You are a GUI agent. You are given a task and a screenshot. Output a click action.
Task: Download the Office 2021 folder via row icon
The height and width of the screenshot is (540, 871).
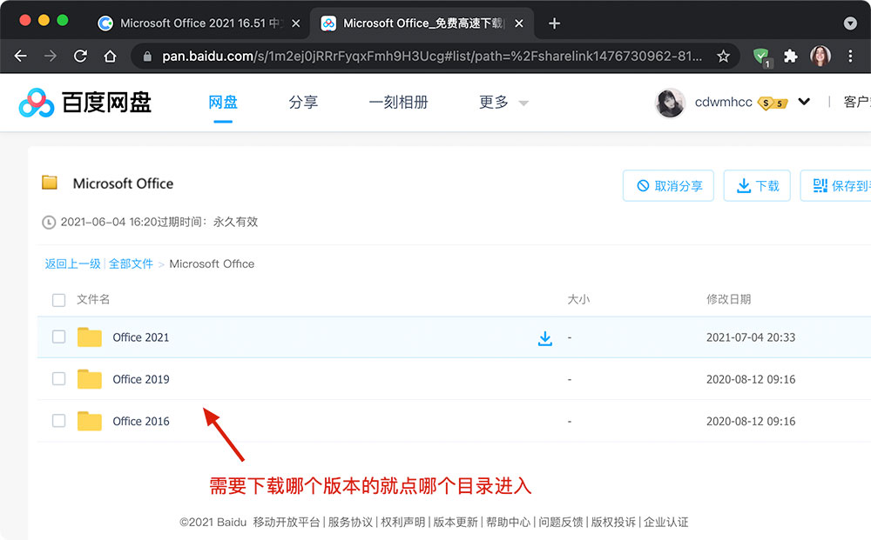(545, 337)
